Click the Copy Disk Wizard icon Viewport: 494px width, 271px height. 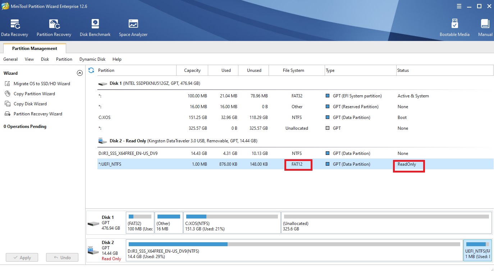tap(8, 104)
